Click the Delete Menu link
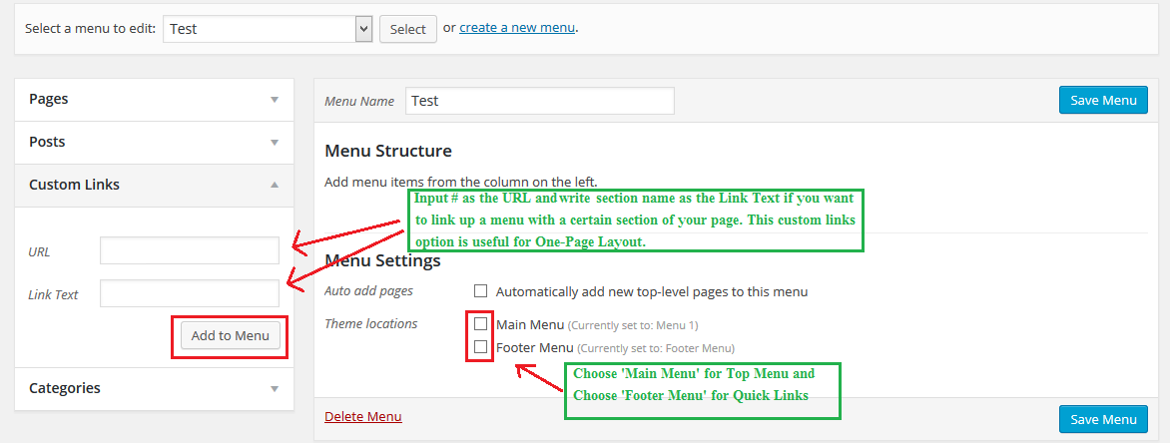Viewport: 1170px width, 443px height. [x=363, y=416]
